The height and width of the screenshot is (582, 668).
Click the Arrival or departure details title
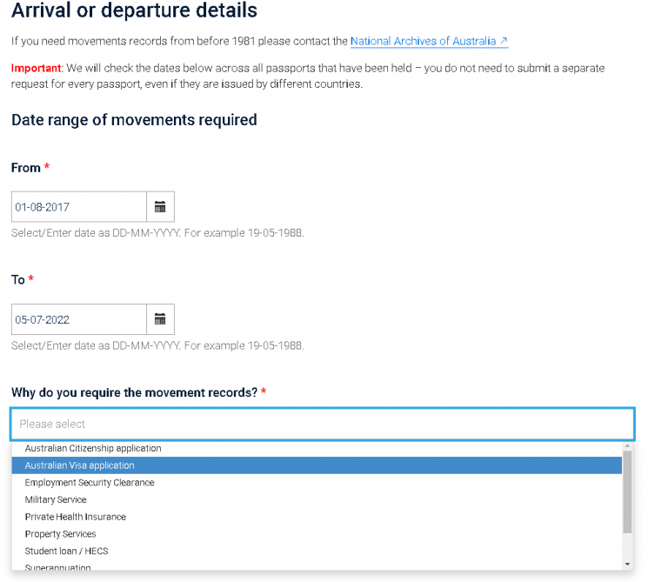coord(134,10)
